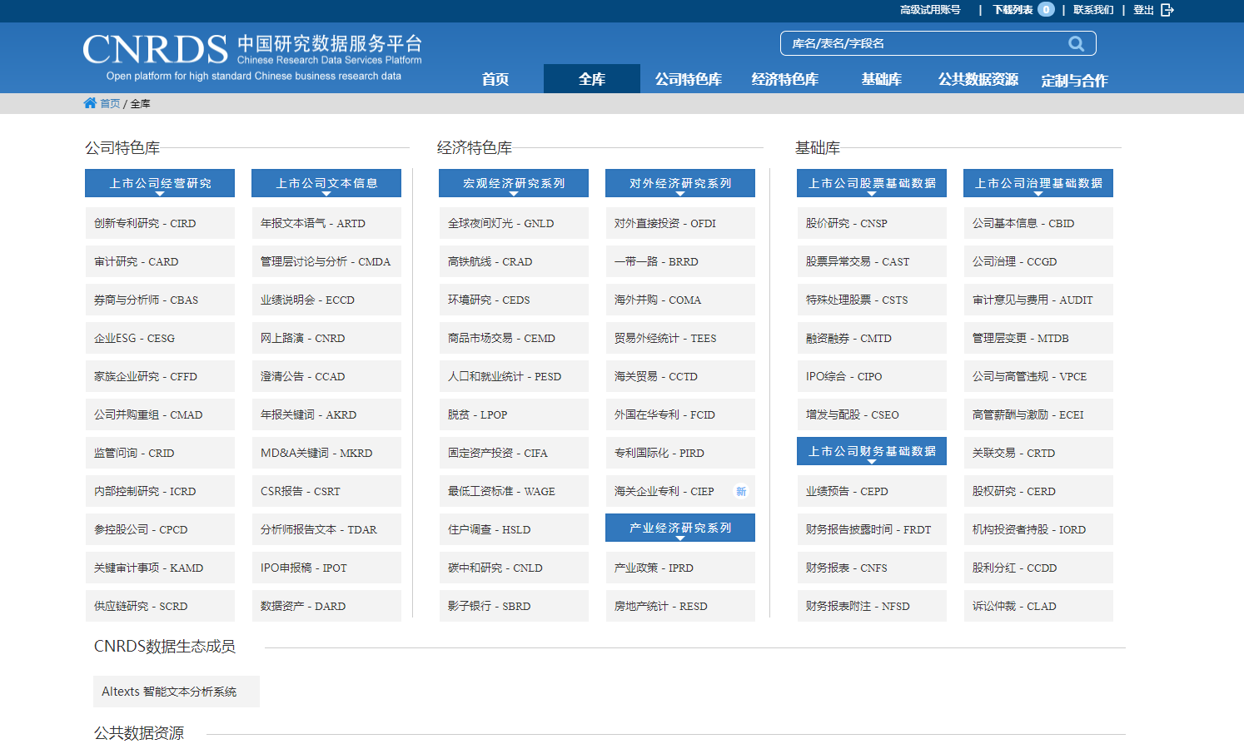Expand 宏观经济研究系列 category header
This screenshot has width=1244, height=749.
[x=514, y=183]
